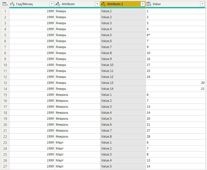Click the value 20 cell in row 19

tap(176, 119)
